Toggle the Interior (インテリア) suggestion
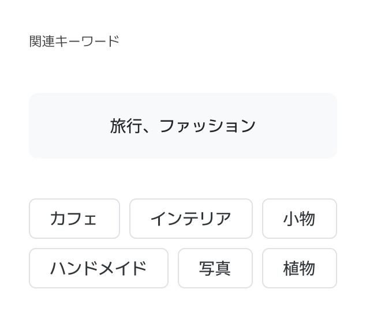 pos(191,219)
